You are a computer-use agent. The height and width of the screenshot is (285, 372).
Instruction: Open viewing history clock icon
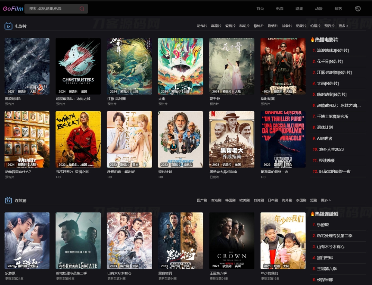(358, 9)
